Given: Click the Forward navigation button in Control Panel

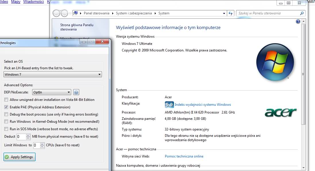Looking at the screenshot, I should [64, 13].
